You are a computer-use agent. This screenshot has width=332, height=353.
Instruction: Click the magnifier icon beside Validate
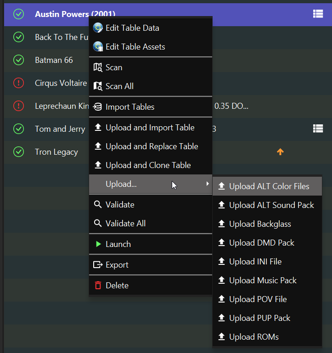(x=98, y=204)
